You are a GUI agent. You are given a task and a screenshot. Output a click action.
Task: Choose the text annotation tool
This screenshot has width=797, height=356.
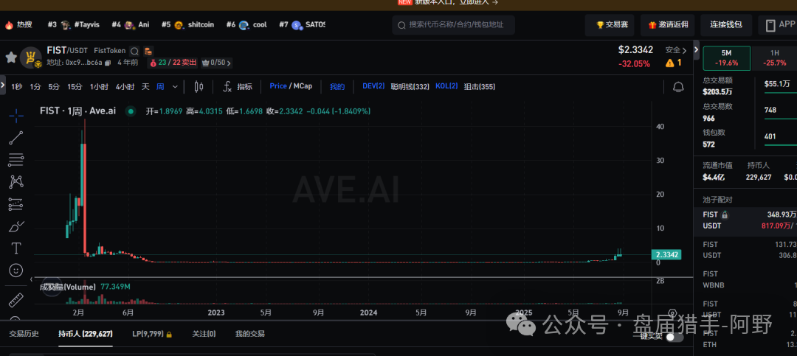click(x=15, y=248)
